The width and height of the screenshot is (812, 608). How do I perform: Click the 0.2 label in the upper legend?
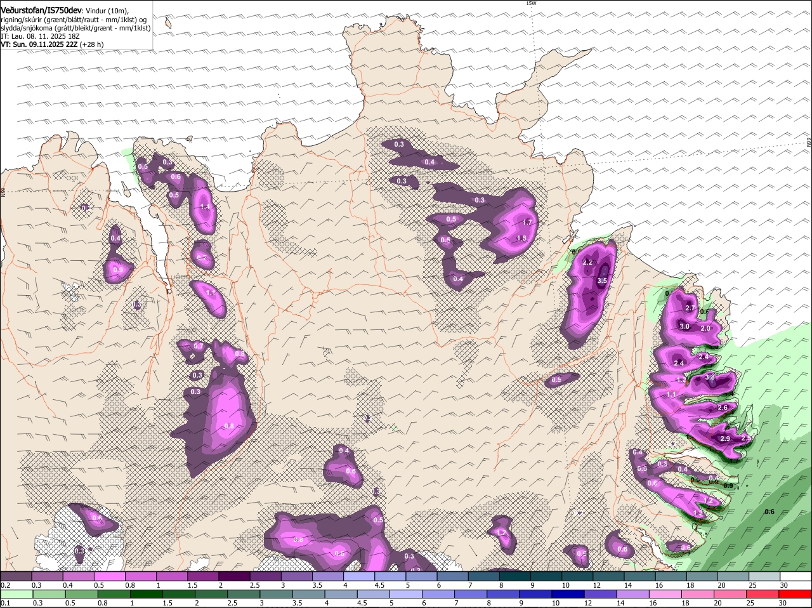coord(6,585)
